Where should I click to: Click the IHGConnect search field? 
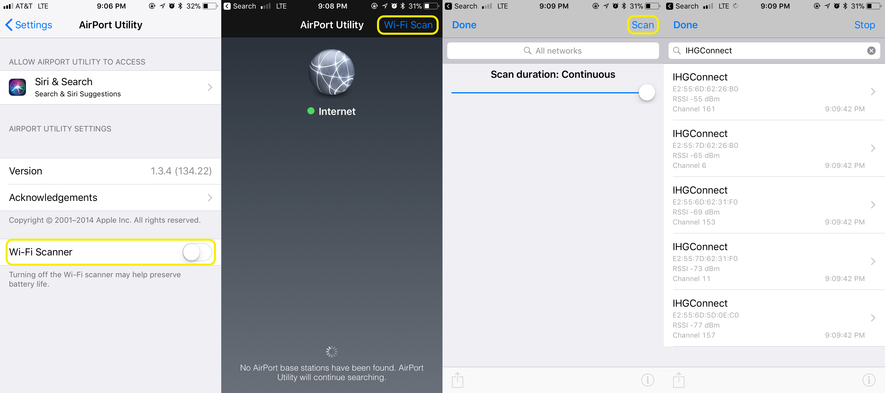[x=774, y=51]
